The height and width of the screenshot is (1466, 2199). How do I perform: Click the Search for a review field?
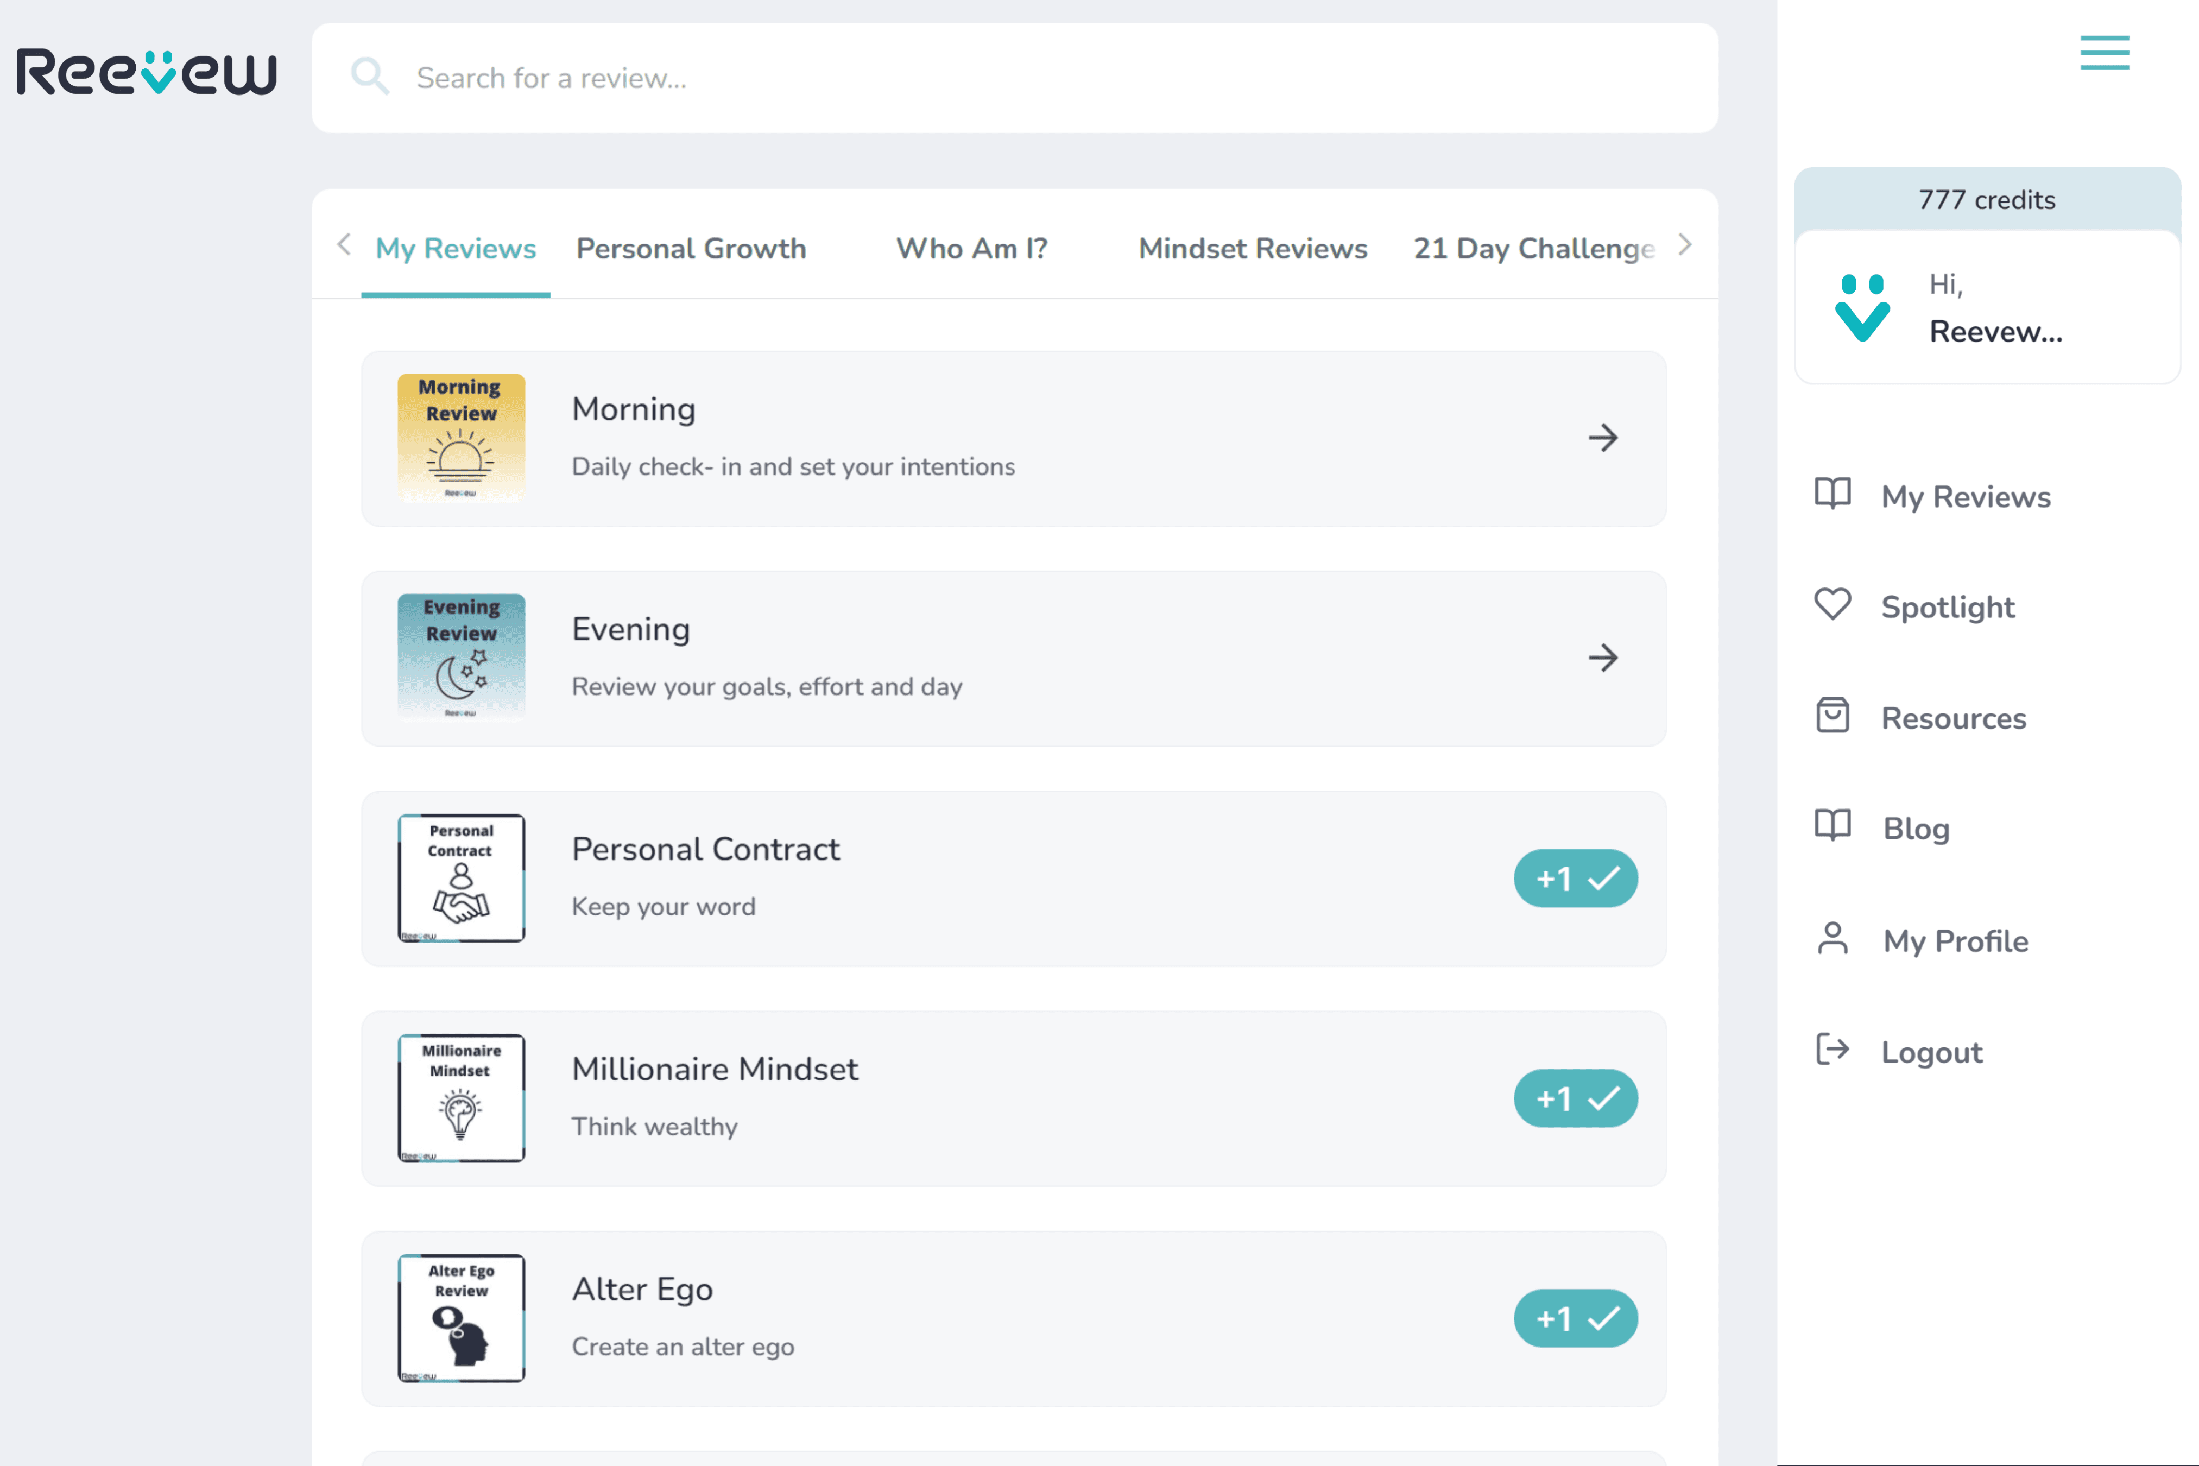(1028, 79)
